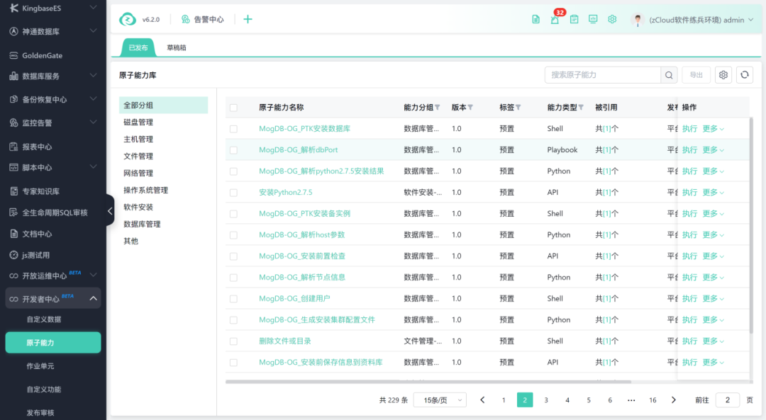Filter by 标签 column funnel icon
The width and height of the screenshot is (766, 420).
518,108
